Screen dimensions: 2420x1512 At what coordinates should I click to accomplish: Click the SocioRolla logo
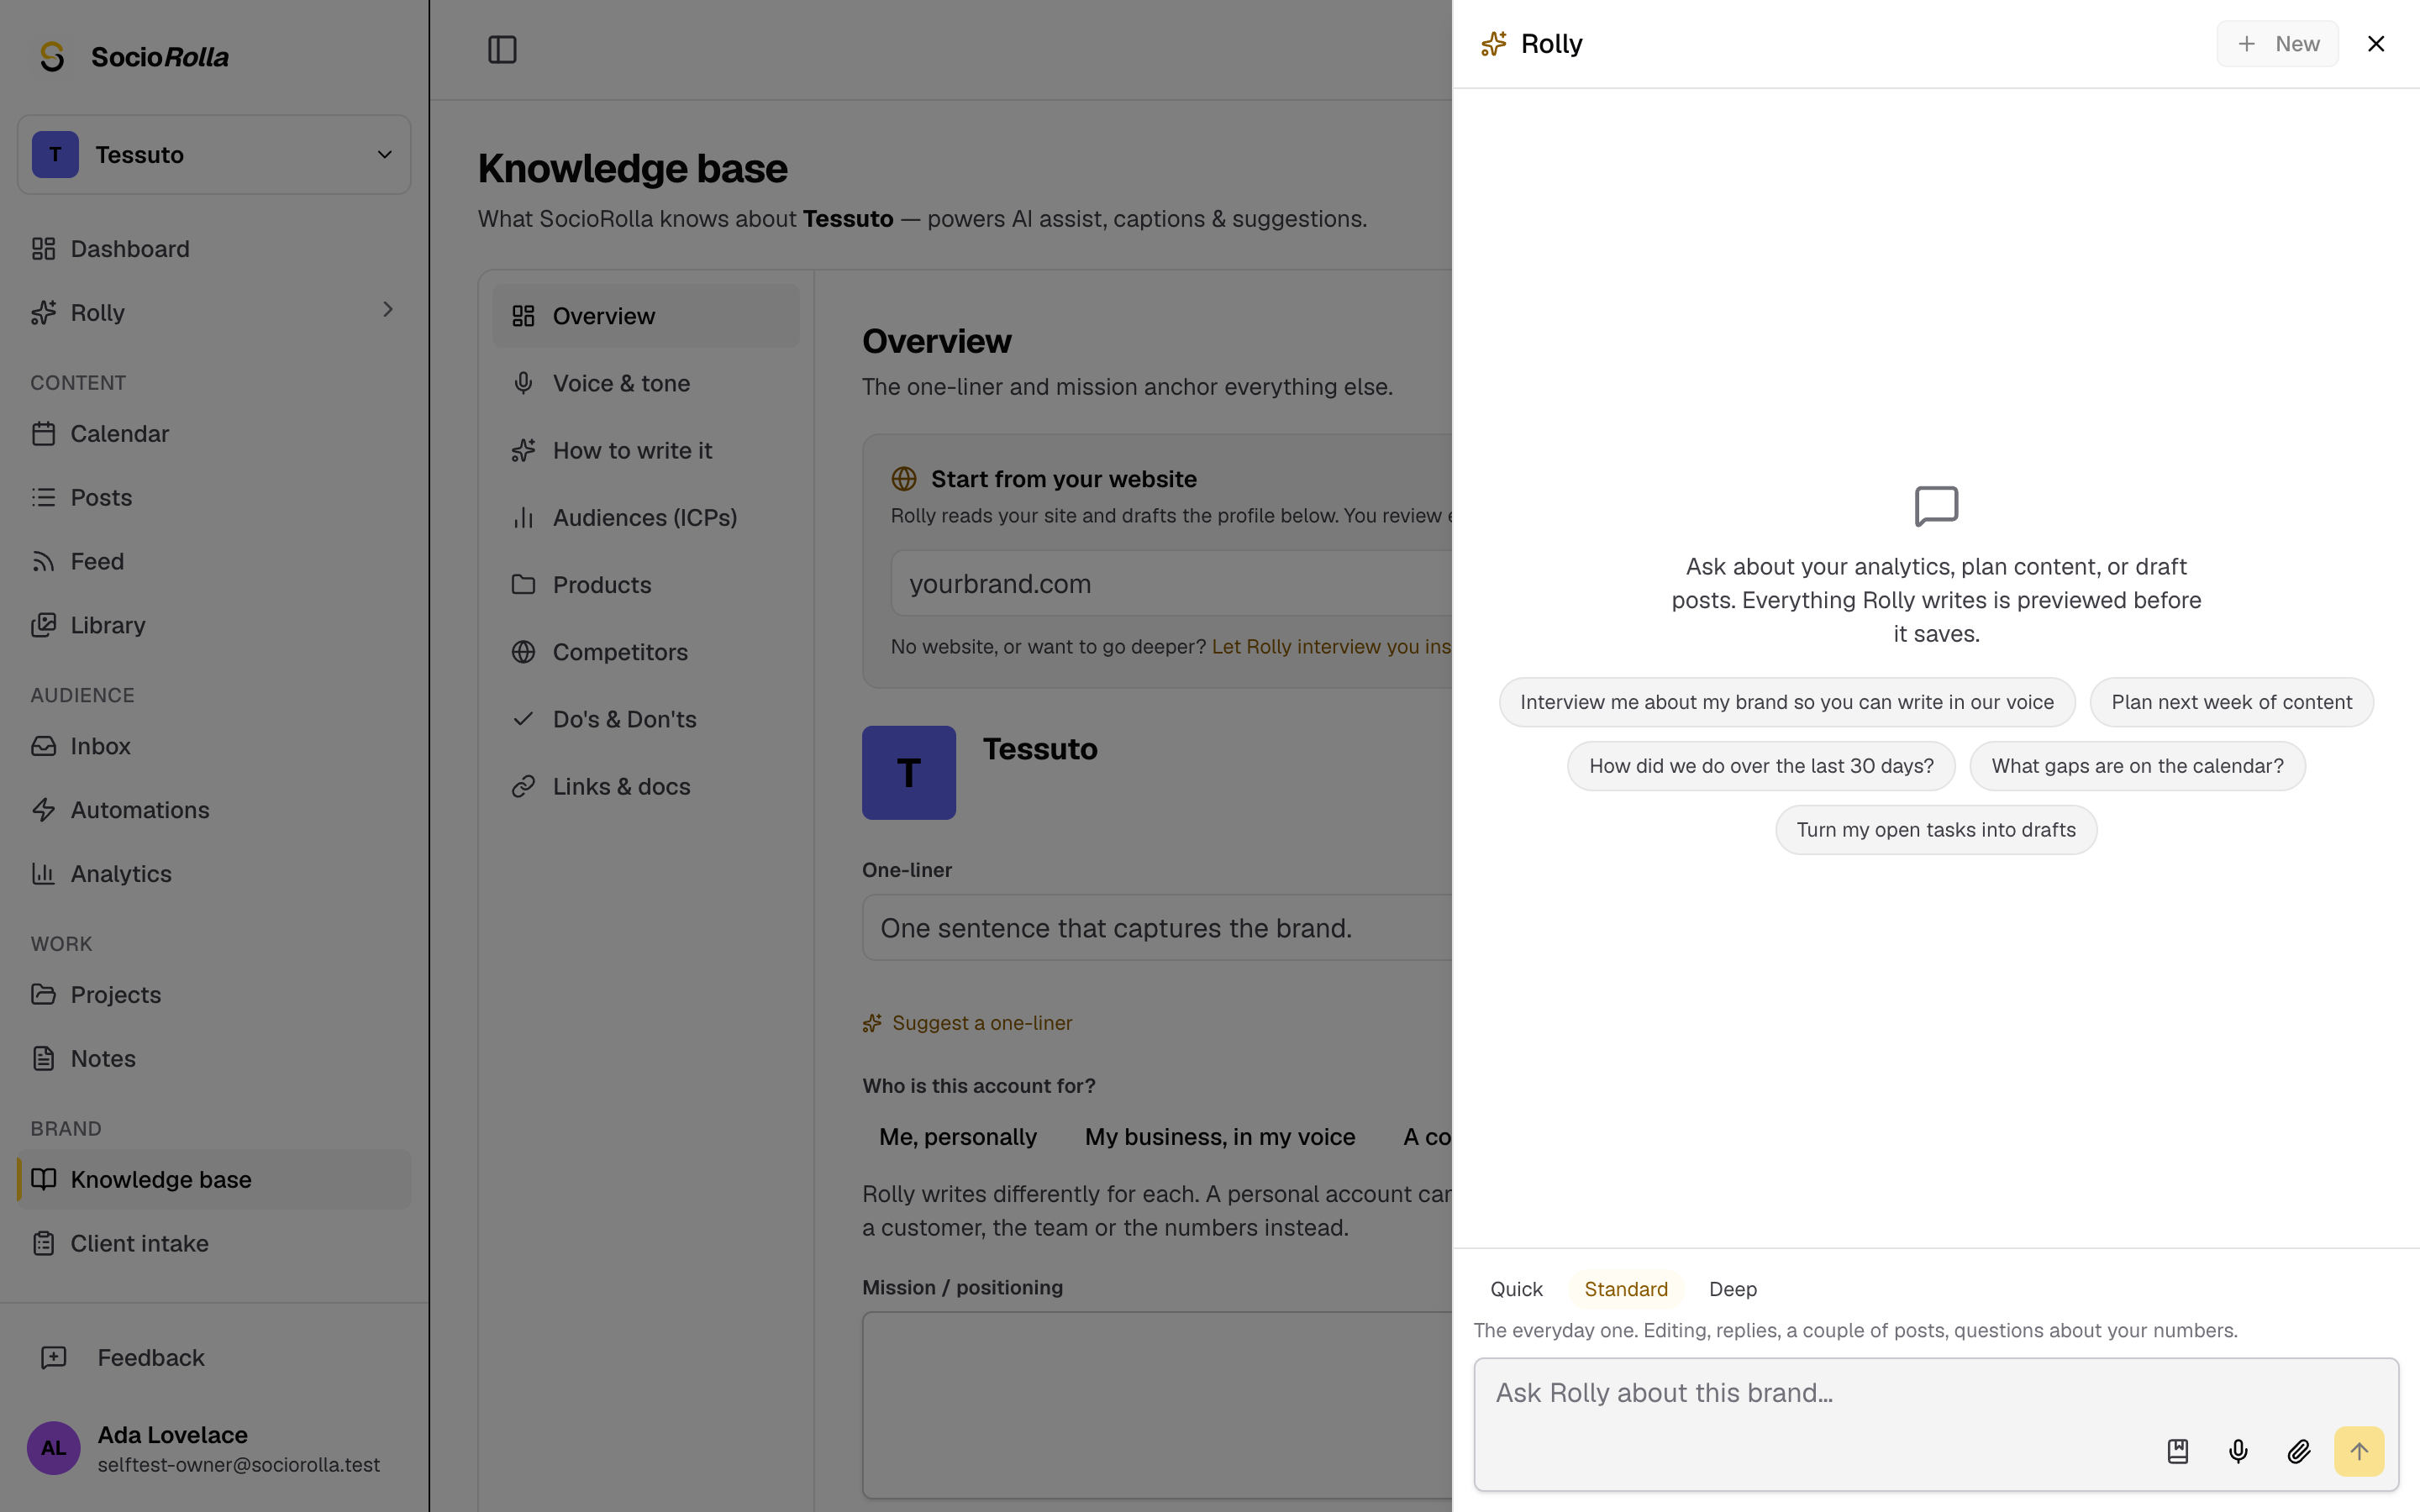(x=133, y=57)
